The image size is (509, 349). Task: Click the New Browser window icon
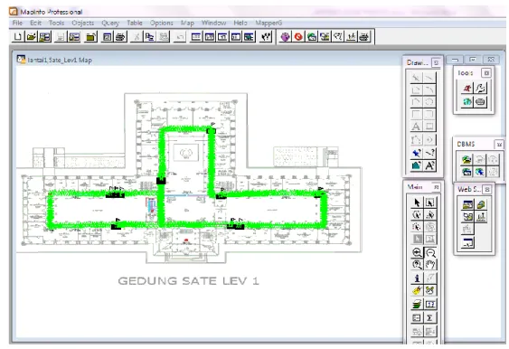tap(196, 37)
